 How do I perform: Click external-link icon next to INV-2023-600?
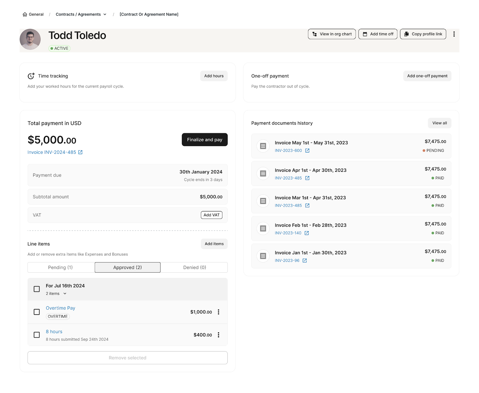(x=307, y=150)
